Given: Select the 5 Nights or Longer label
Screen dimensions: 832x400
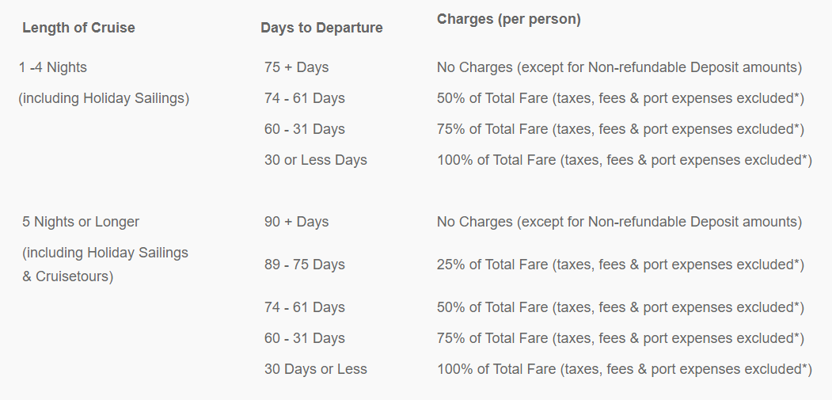Looking at the screenshot, I should [81, 222].
